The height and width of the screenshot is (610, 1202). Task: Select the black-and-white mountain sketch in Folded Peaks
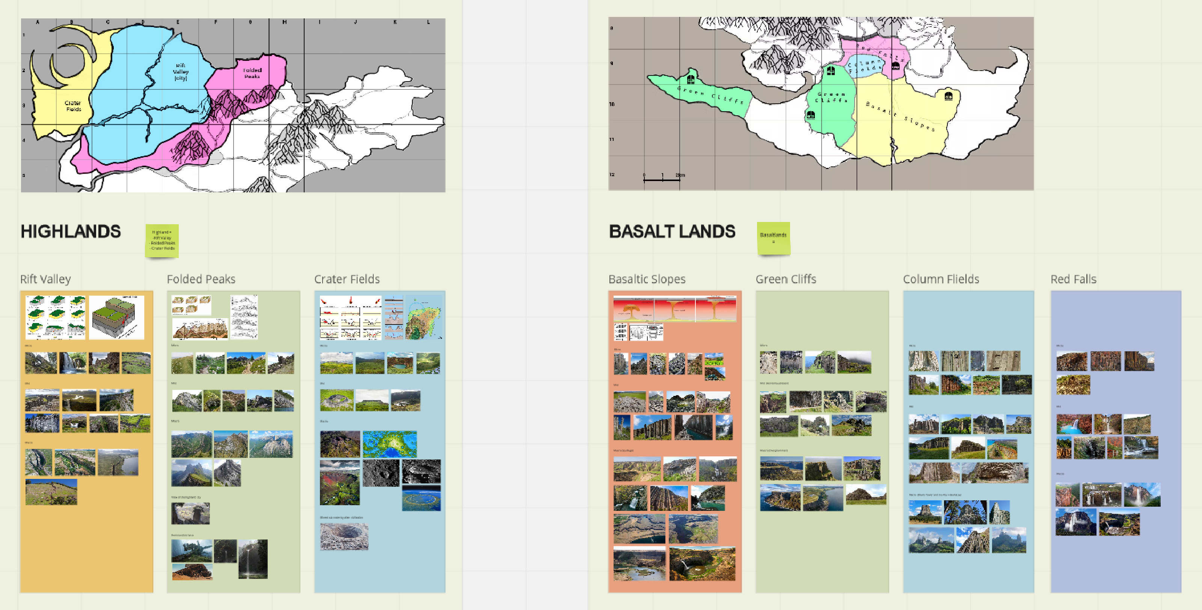[x=244, y=317]
